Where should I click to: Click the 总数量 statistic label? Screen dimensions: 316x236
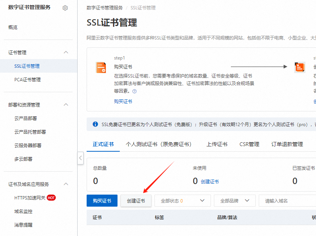point(100,168)
